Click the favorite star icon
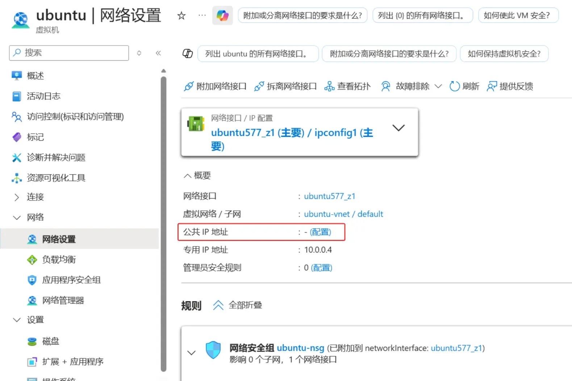The height and width of the screenshot is (381, 572). (x=181, y=16)
